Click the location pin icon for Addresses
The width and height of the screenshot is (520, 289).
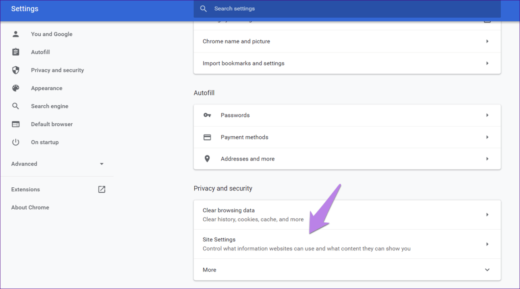pos(207,159)
